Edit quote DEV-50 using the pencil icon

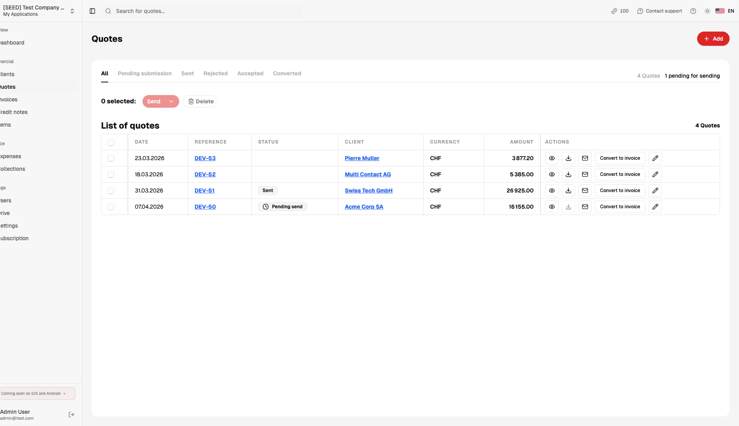tap(655, 206)
